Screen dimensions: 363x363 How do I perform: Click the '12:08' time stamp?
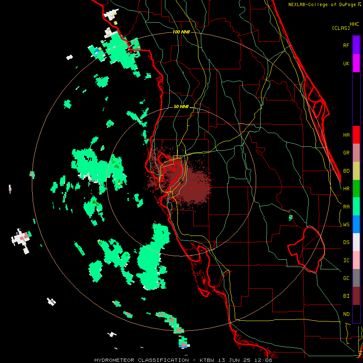(x=264, y=360)
